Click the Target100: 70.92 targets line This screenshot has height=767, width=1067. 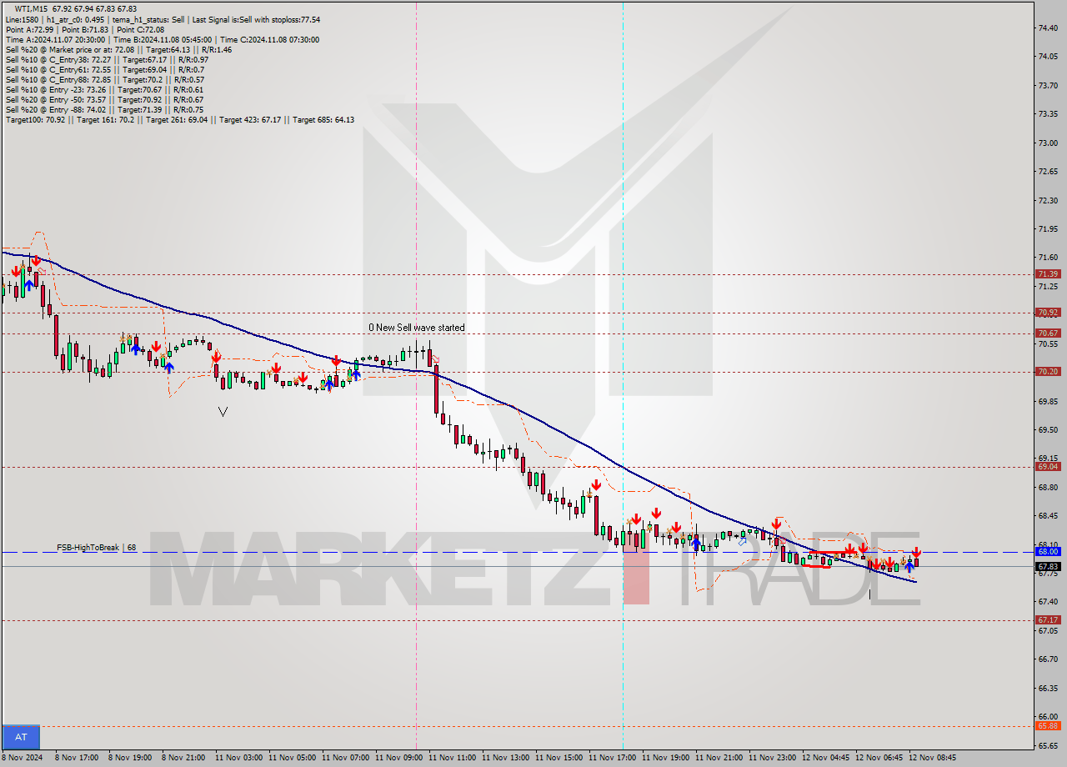[179, 120]
